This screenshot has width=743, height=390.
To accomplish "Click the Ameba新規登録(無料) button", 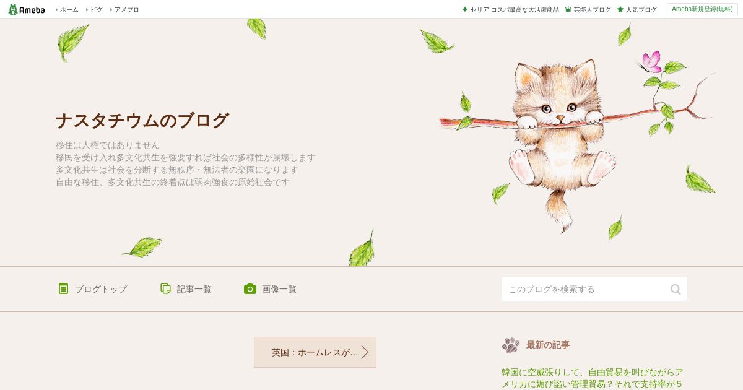I will click(702, 9).
